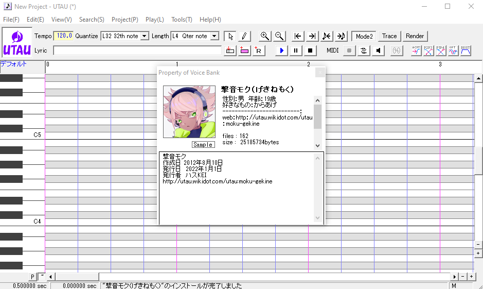483x289 pixels.
Task: Click the Tempo value field
Action: click(64, 36)
